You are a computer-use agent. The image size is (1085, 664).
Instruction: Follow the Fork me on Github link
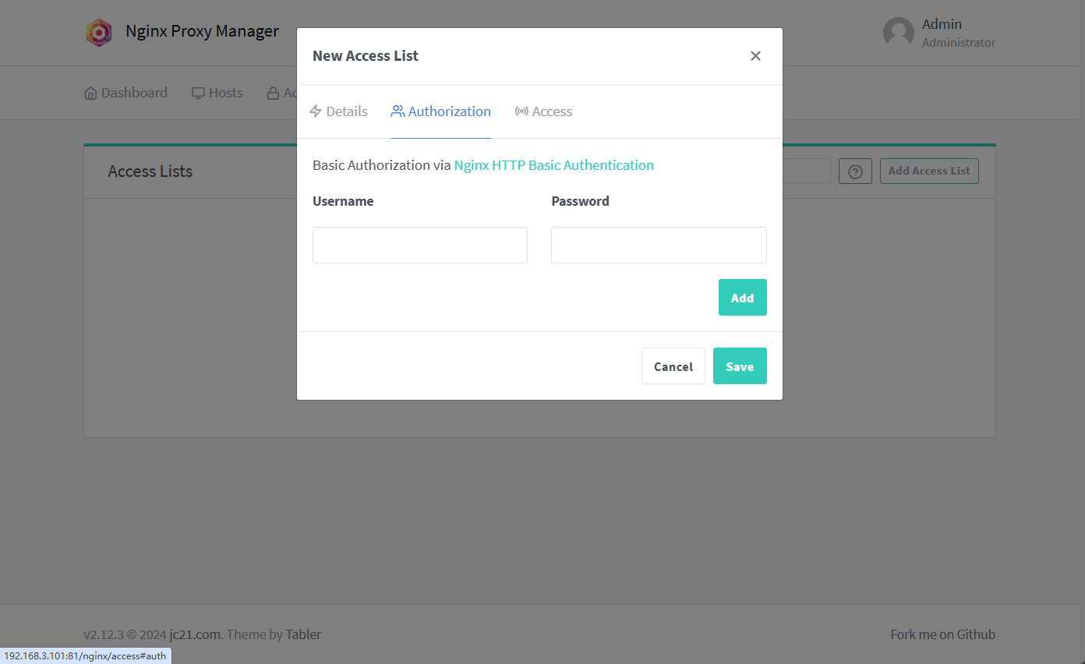[942, 634]
